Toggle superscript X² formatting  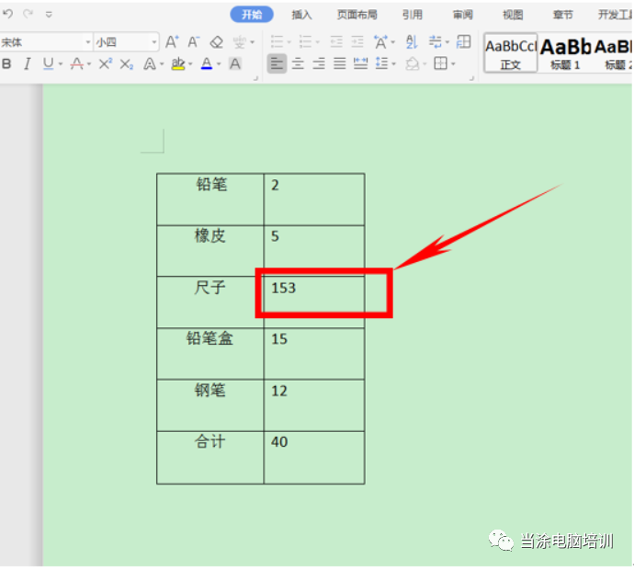pos(105,63)
